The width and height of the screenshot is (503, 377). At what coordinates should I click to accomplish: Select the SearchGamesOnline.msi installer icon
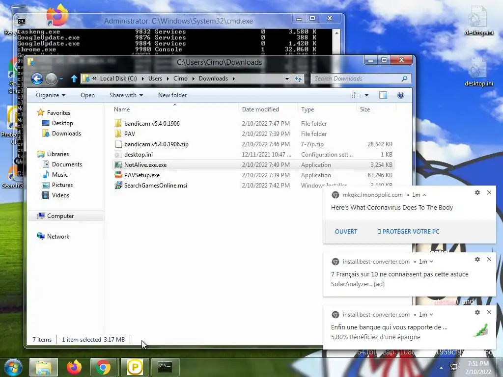pos(118,185)
